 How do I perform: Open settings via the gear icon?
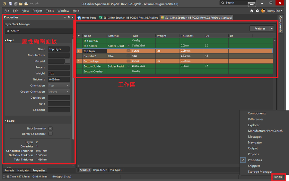257,11
